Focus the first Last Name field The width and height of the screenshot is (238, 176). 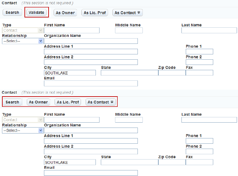pos(209,30)
